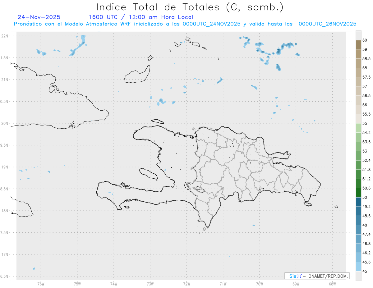Click the latitude label '22N'
The height and width of the screenshot is (288, 373).
(x=5, y=36)
